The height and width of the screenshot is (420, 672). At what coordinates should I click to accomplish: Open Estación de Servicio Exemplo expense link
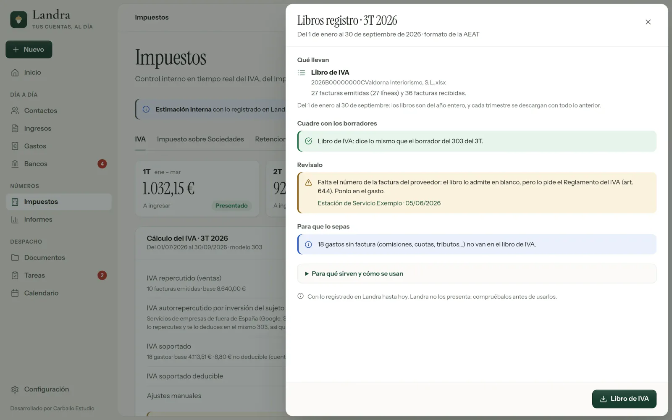pos(379,203)
